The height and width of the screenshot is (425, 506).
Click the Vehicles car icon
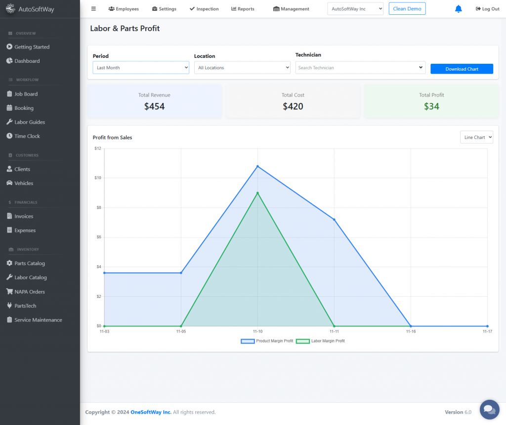pyautogui.click(x=9, y=183)
